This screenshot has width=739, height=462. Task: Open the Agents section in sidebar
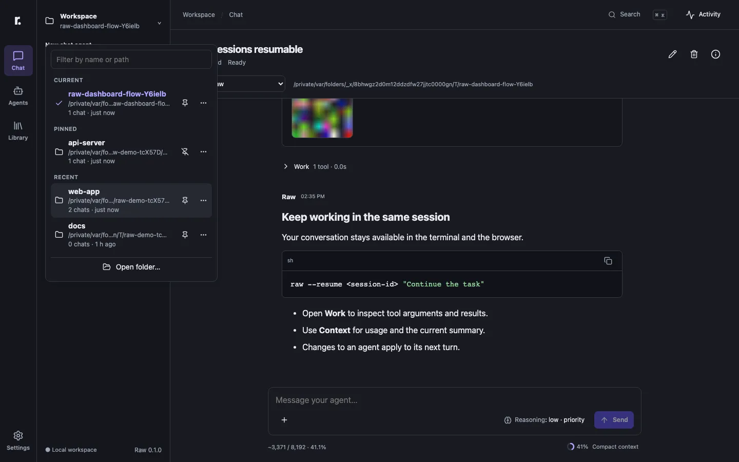tap(18, 96)
